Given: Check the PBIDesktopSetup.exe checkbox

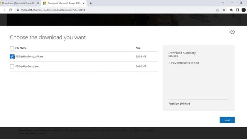Looking at the screenshot, I should click(12, 66).
